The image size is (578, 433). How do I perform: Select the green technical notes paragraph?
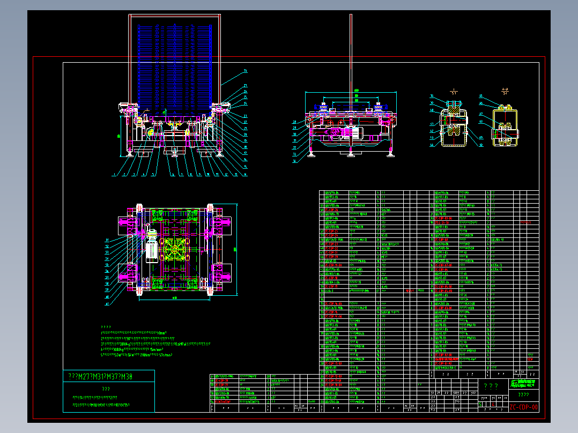pyautogui.click(x=155, y=341)
